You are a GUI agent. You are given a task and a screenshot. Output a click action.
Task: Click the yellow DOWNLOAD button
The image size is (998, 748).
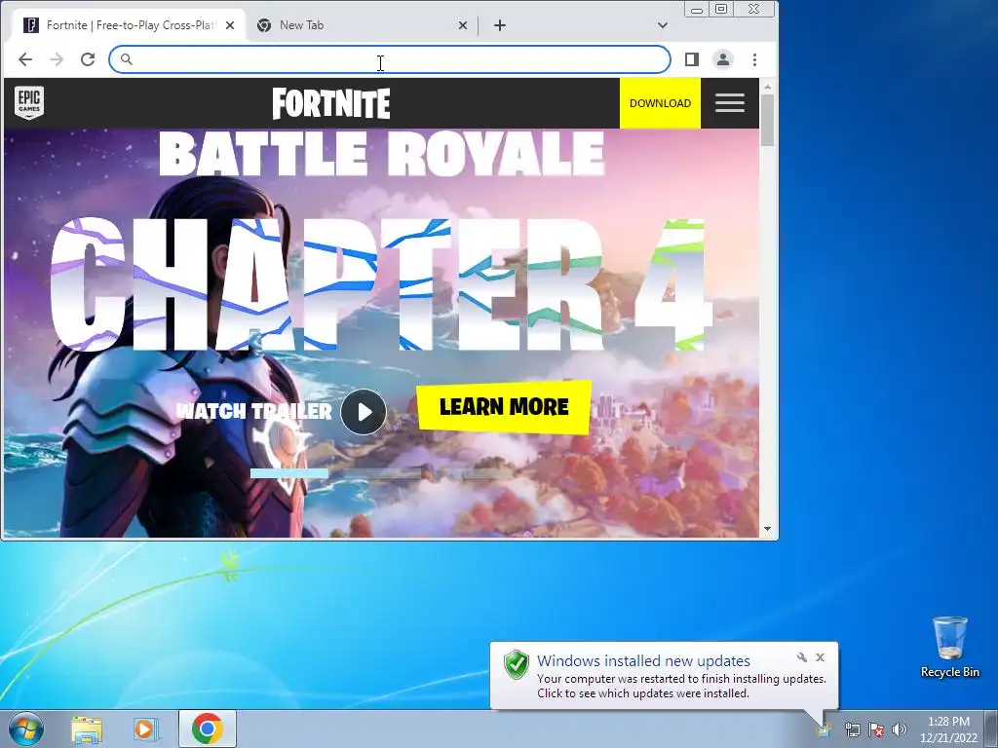[660, 103]
